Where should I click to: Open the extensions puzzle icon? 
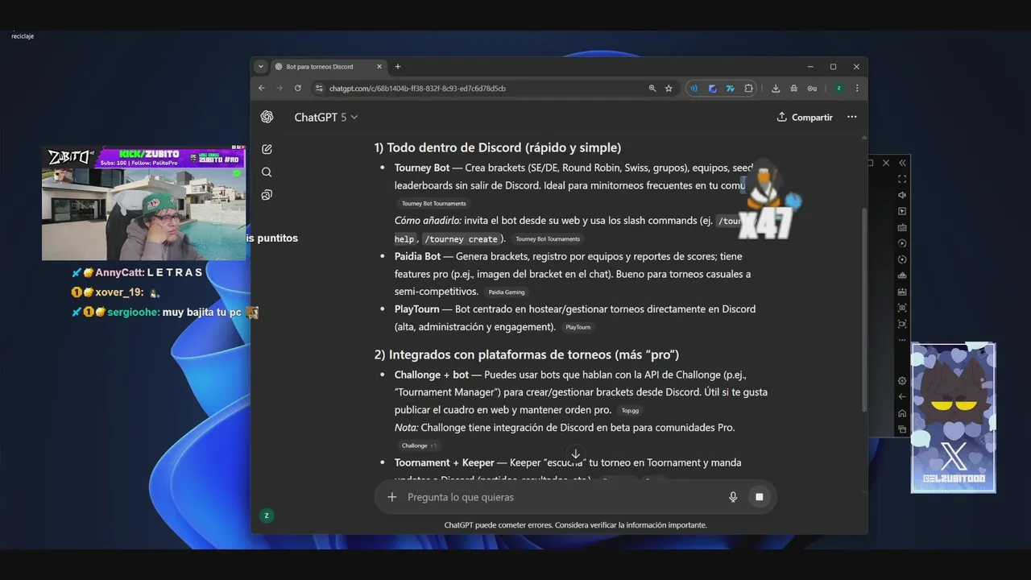click(748, 89)
